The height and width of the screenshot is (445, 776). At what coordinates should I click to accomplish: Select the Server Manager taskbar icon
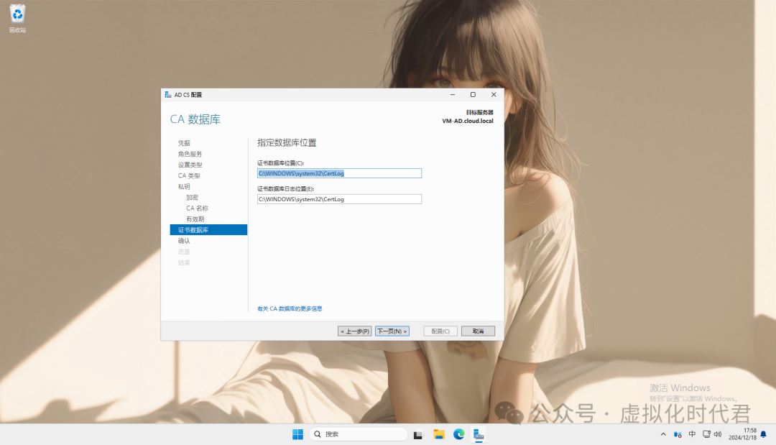point(479,434)
